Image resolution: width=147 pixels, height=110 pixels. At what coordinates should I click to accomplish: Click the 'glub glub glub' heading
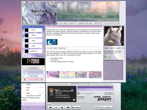point(53,27)
